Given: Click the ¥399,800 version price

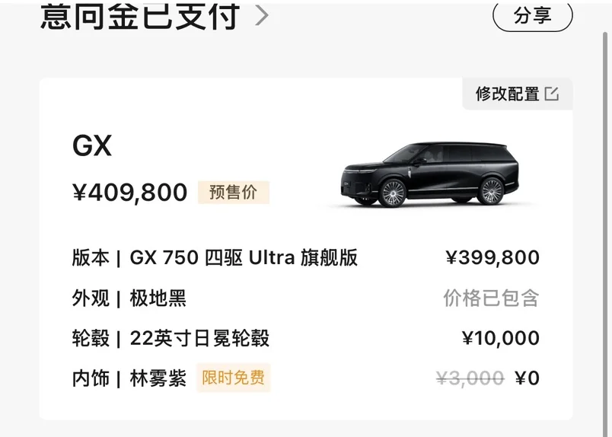Looking at the screenshot, I should pyautogui.click(x=492, y=258).
